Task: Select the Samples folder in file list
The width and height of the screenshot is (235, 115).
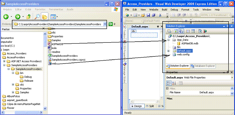Action: click(54, 40)
